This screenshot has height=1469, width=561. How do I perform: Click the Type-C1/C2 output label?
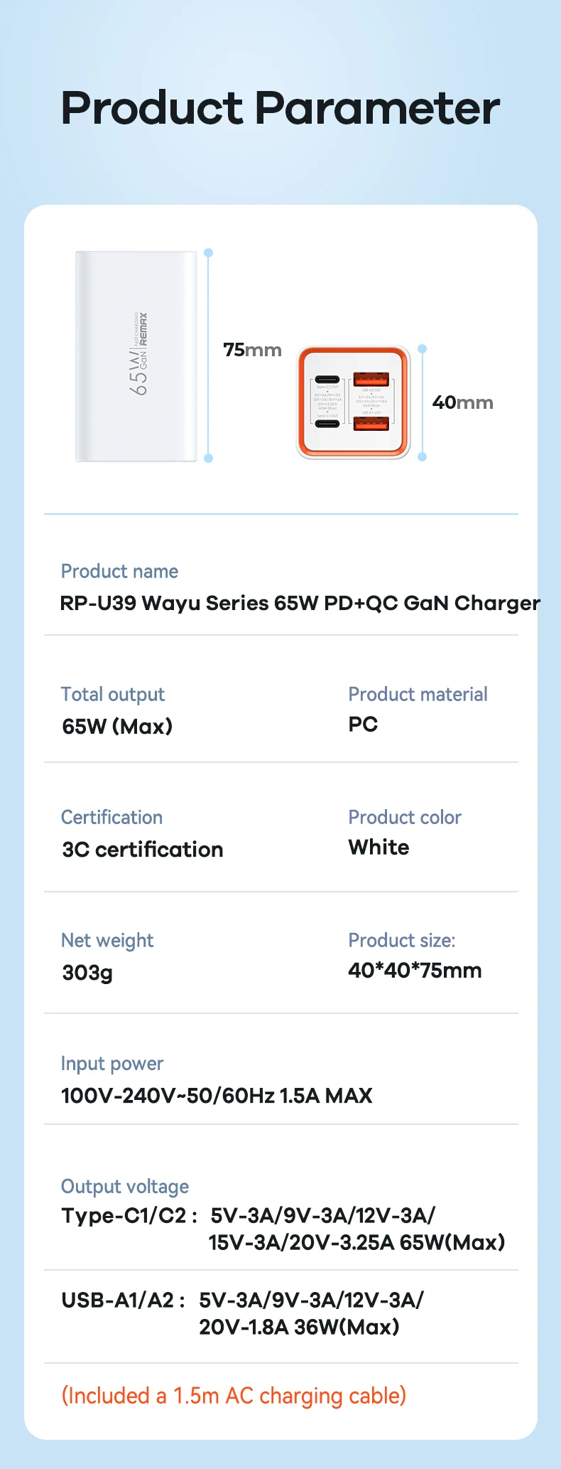[x=129, y=1215]
